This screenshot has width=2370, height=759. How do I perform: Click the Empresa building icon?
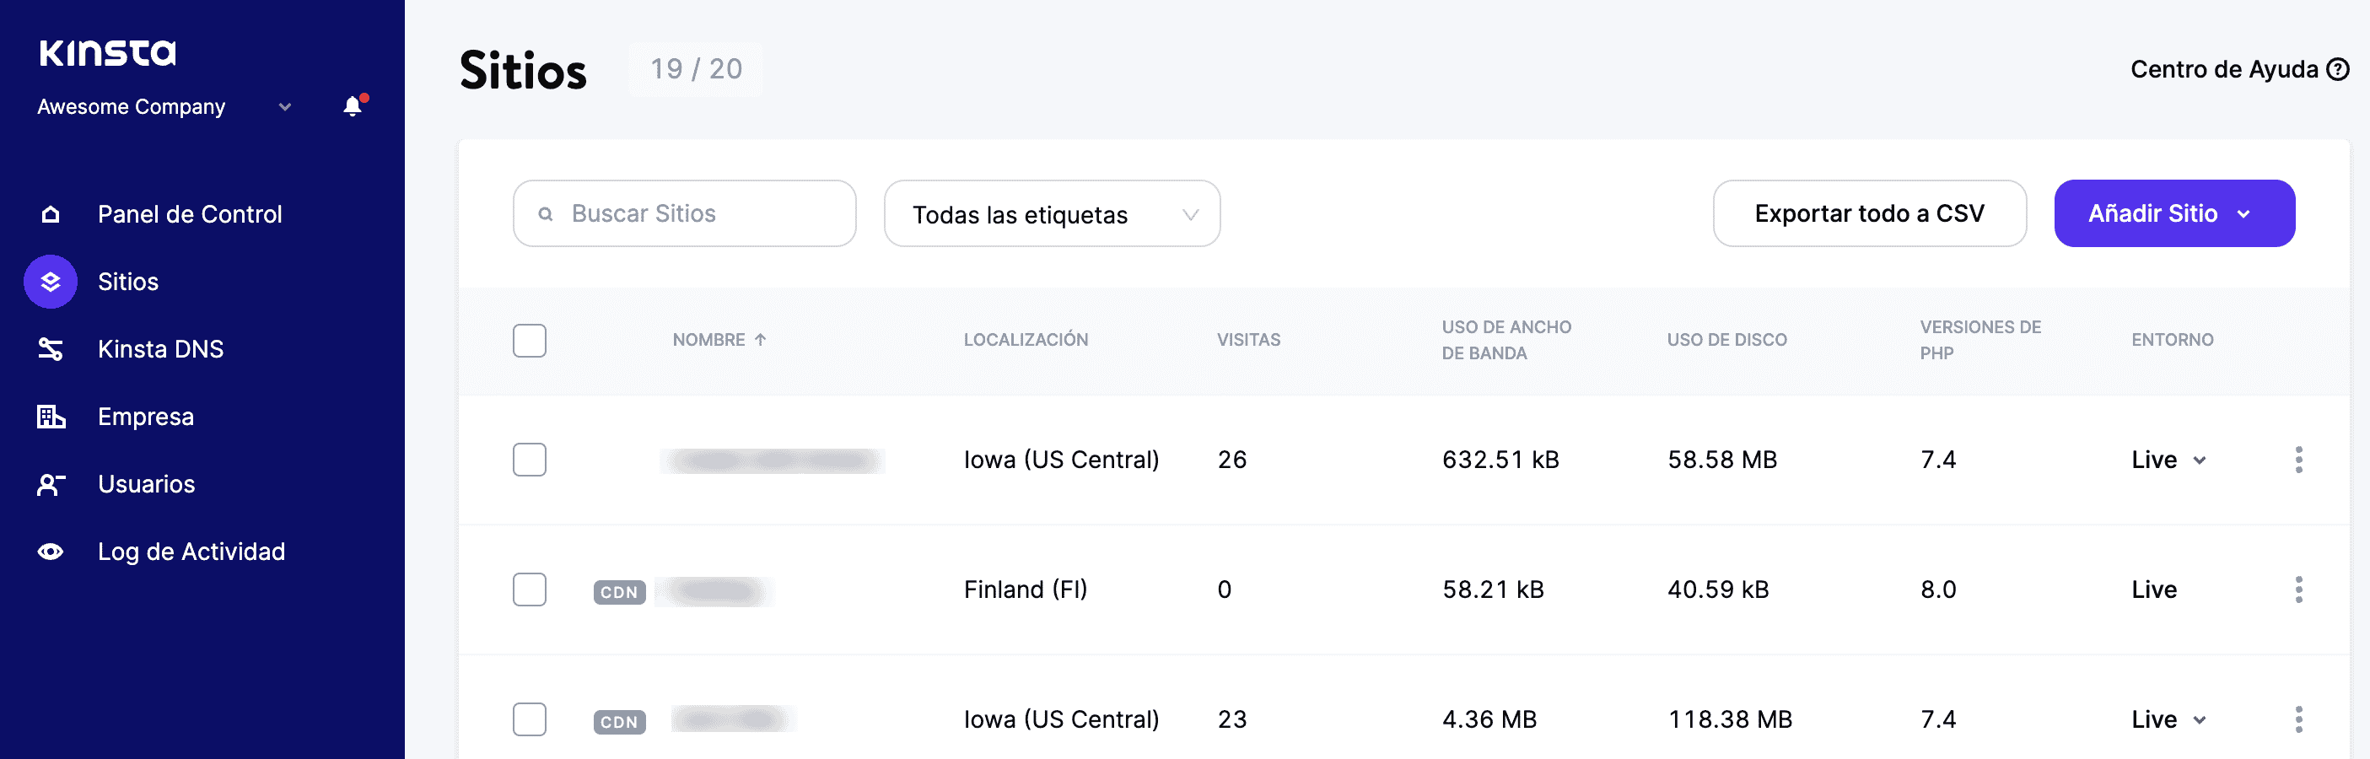[51, 417]
